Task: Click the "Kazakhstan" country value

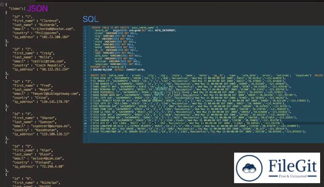Action: pyautogui.click(x=46, y=130)
